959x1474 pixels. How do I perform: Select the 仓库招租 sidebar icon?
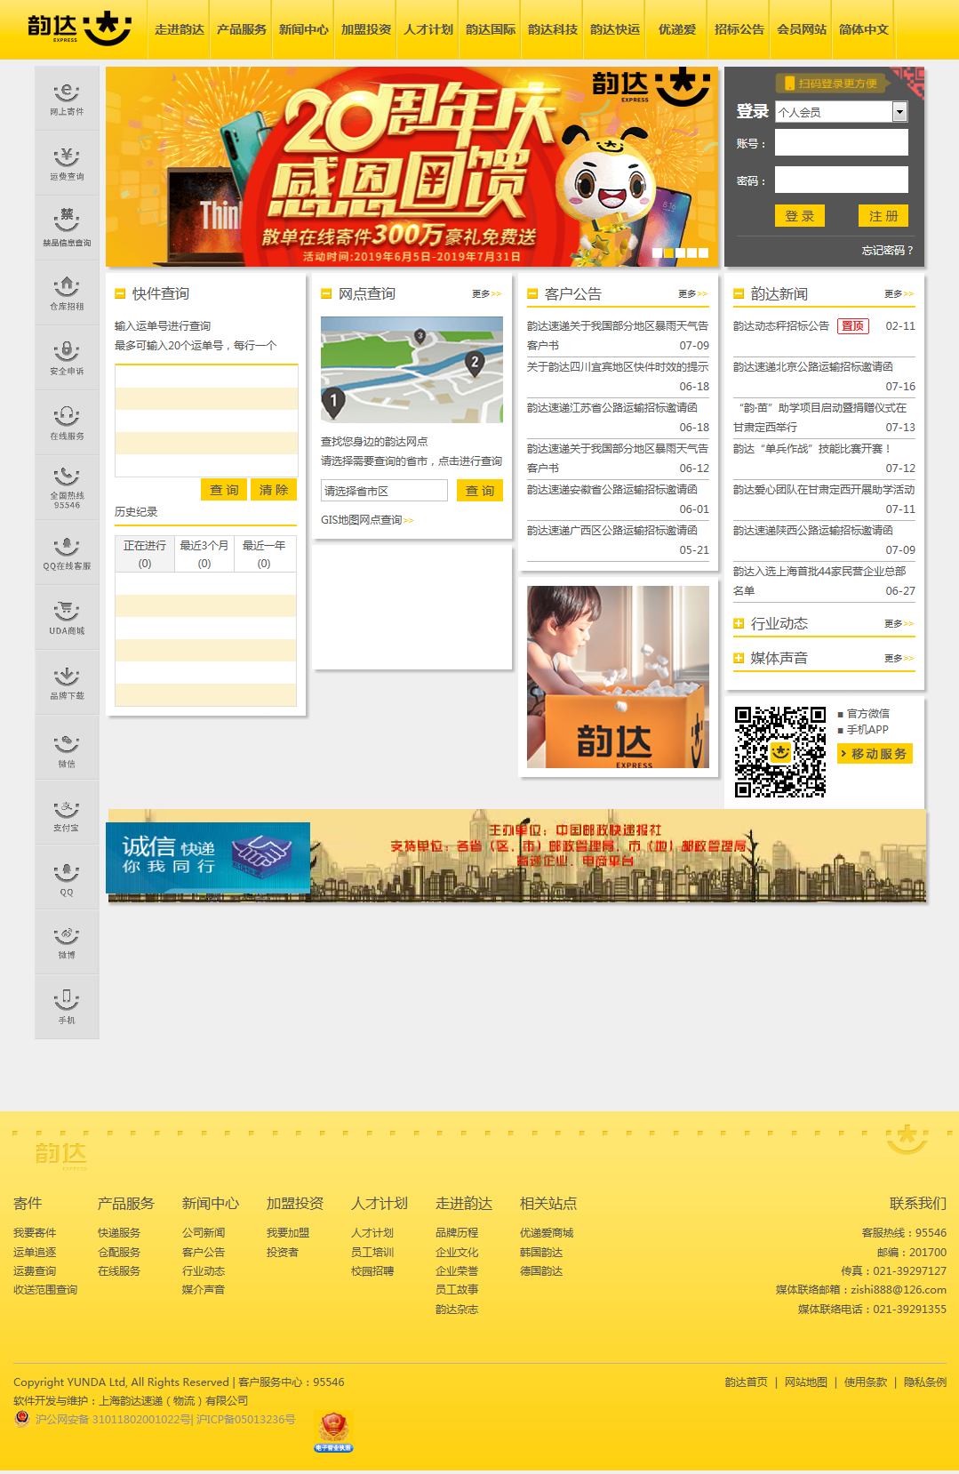(x=67, y=292)
